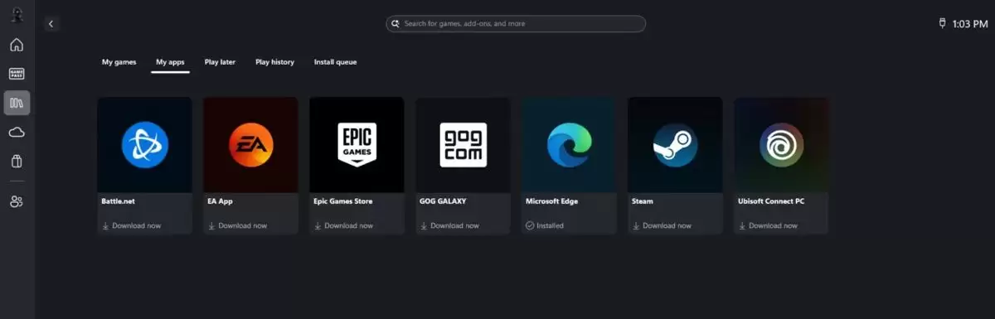Open the Ubisoft Connect PC tile
Image resolution: width=995 pixels, height=319 pixels.
(781, 166)
